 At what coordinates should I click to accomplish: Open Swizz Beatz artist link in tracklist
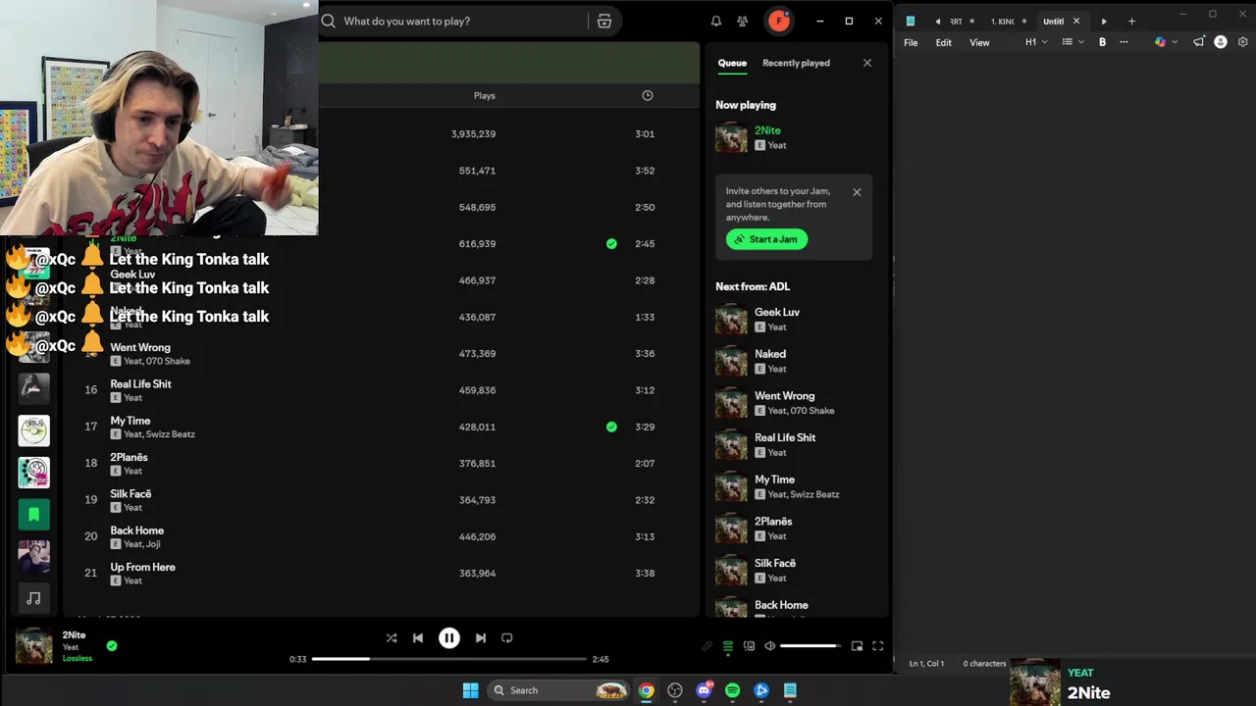click(x=171, y=434)
